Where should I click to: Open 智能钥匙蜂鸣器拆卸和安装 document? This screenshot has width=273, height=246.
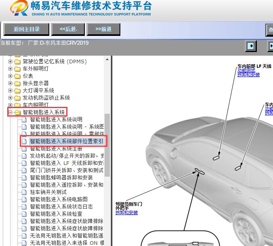(x=61, y=177)
